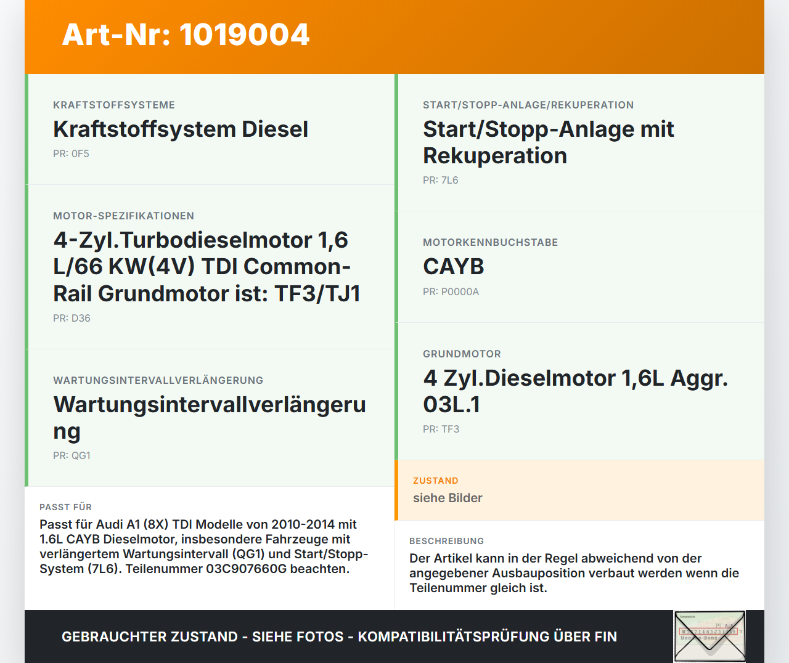Select the Der Artikel kann in der Regel paragraph
Image resolution: width=789 pixels, height=663 pixels.
point(574,573)
